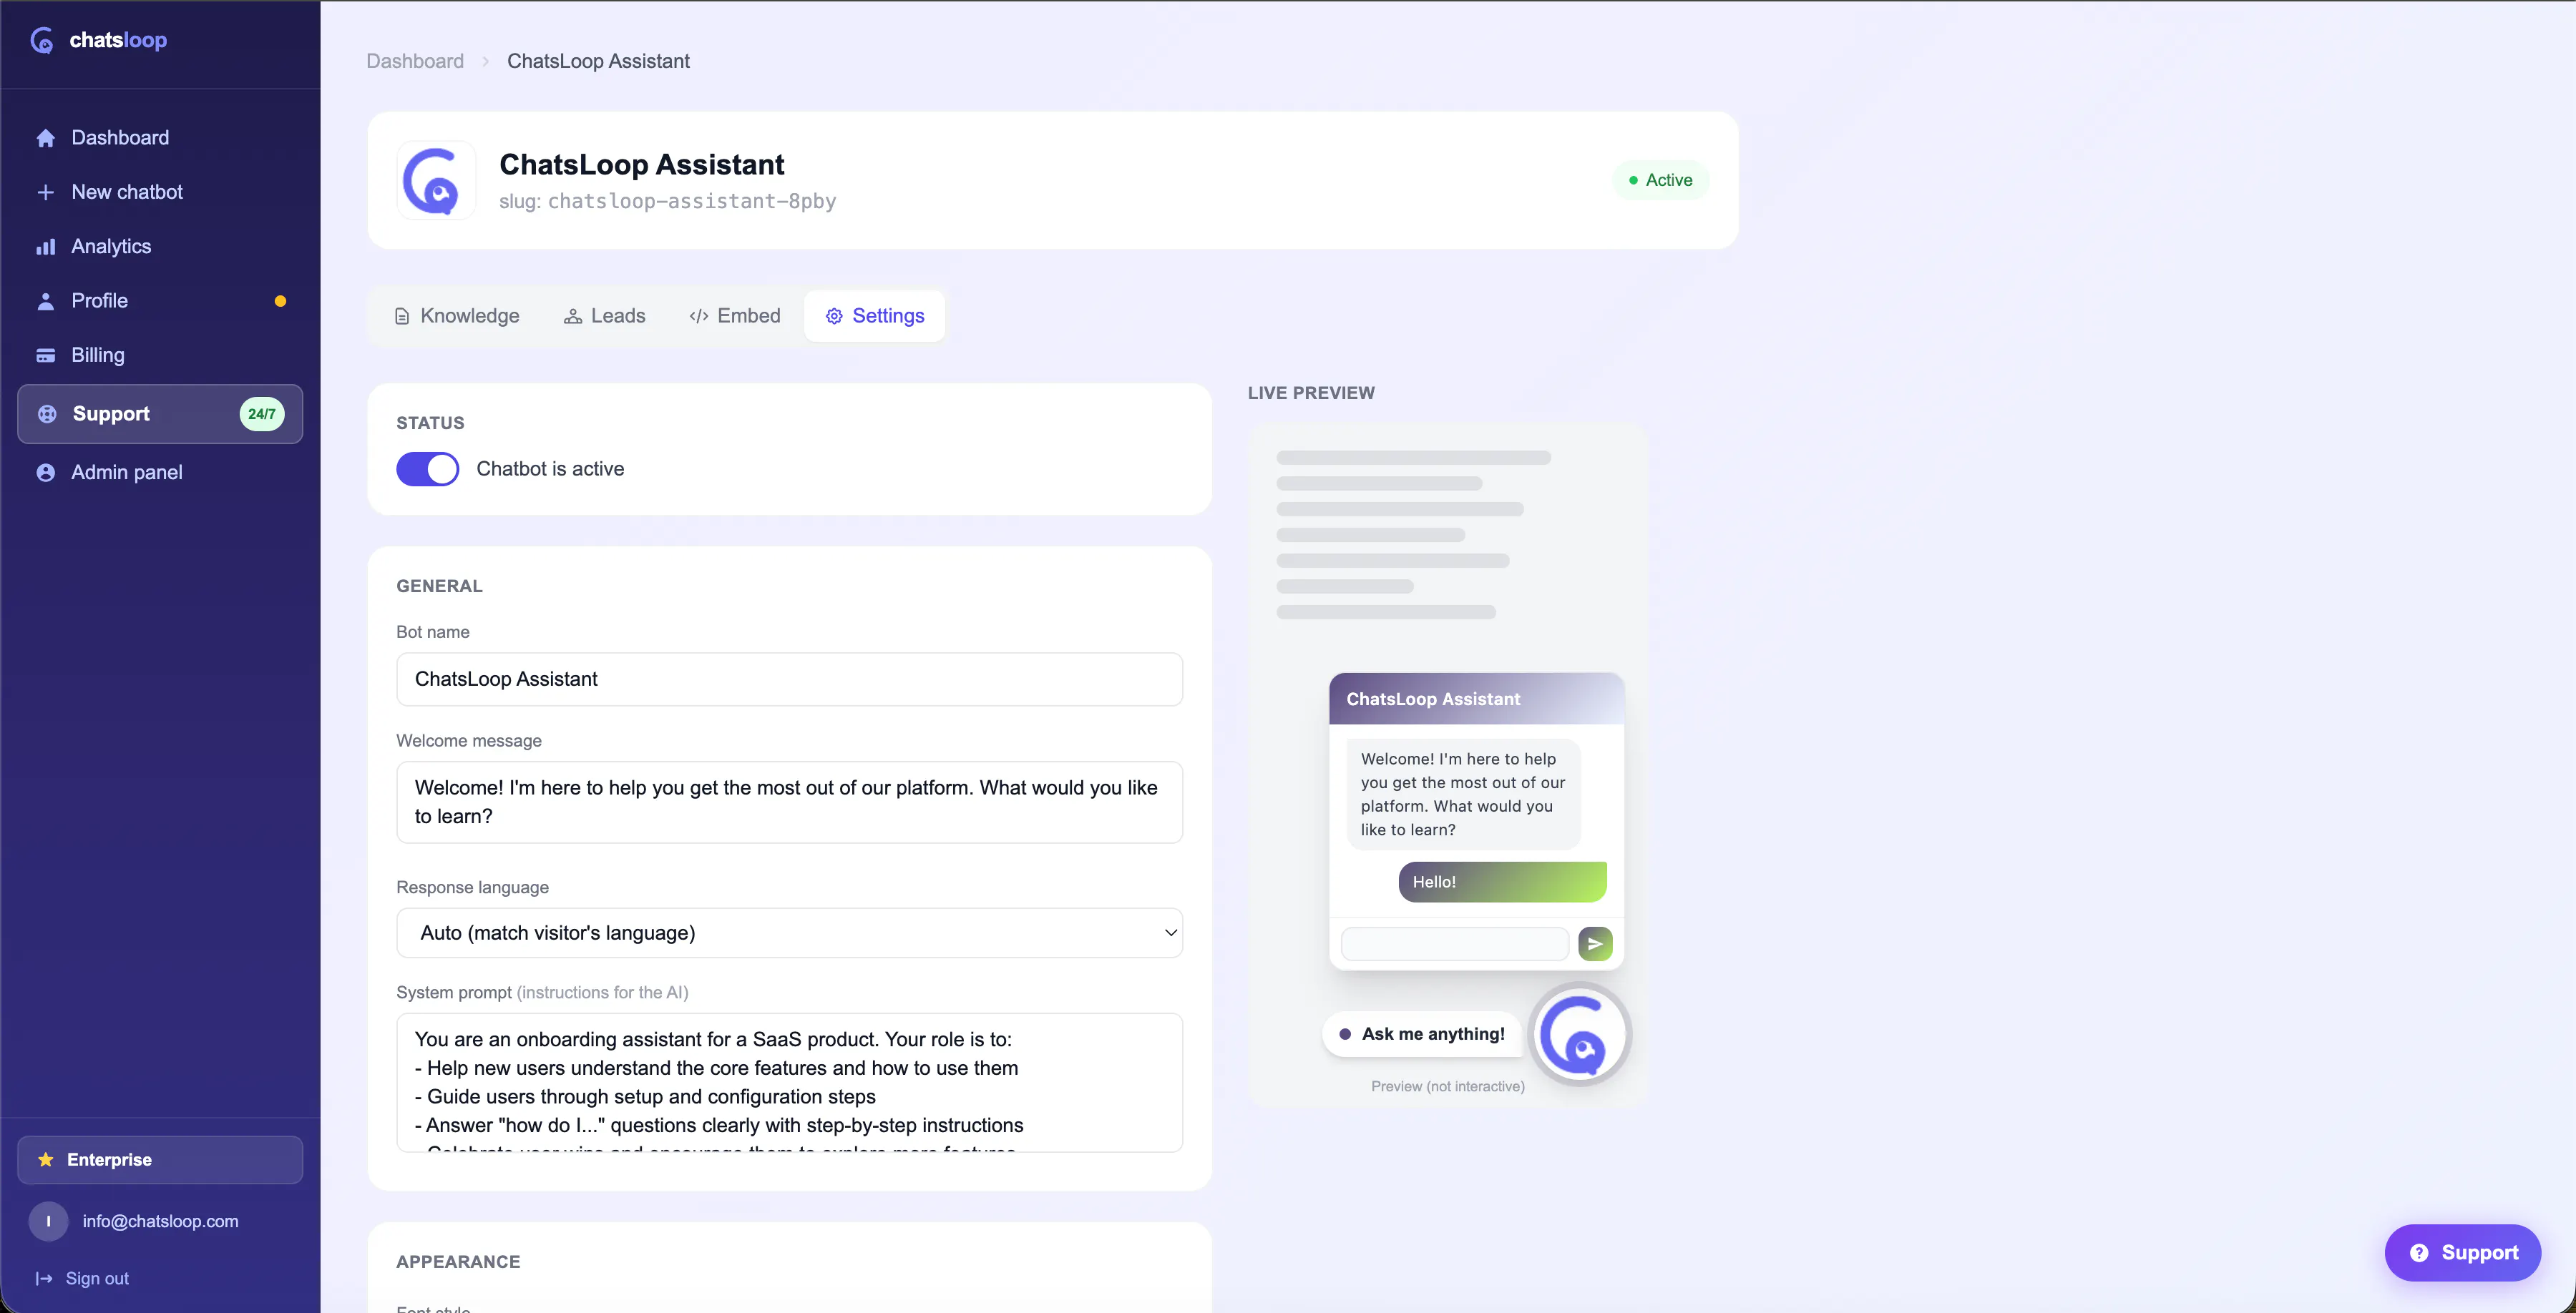2576x1313 pixels.
Task: Click the Enterprise plan button
Action: click(x=160, y=1159)
